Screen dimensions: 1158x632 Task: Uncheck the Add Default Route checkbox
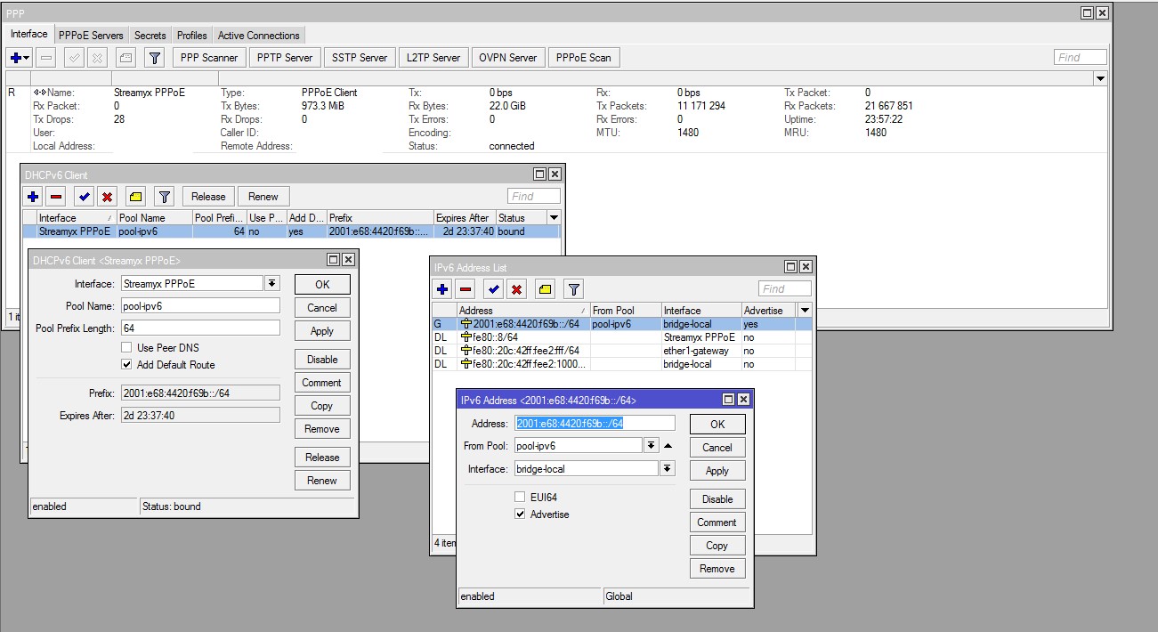pos(126,365)
